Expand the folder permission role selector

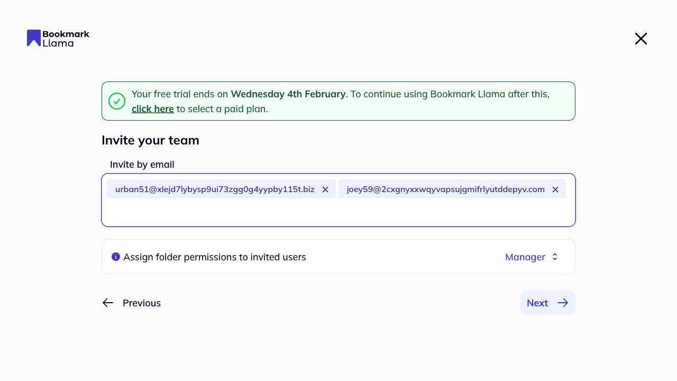(x=532, y=257)
